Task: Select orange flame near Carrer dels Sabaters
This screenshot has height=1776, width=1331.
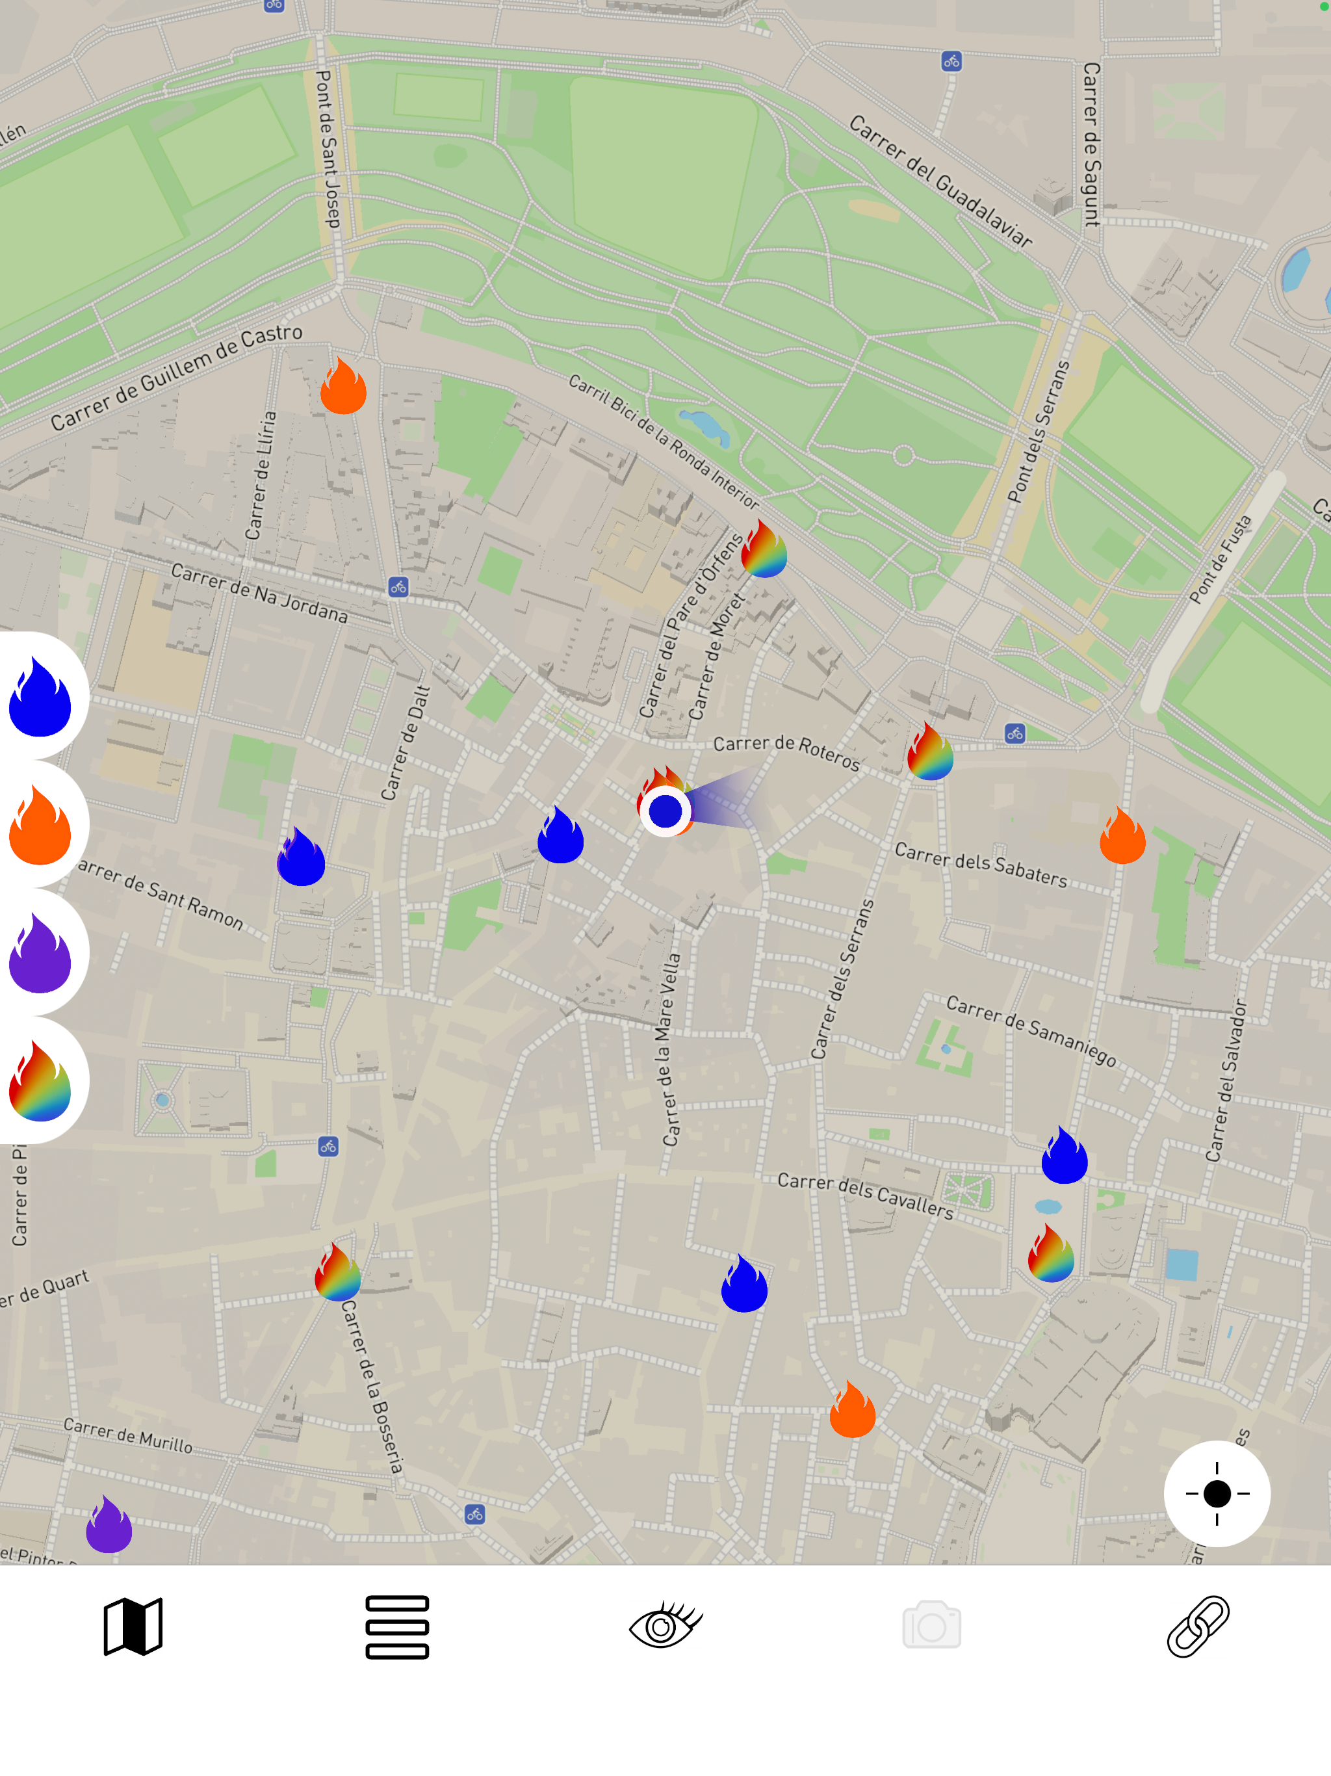Action: tap(1122, 835)
